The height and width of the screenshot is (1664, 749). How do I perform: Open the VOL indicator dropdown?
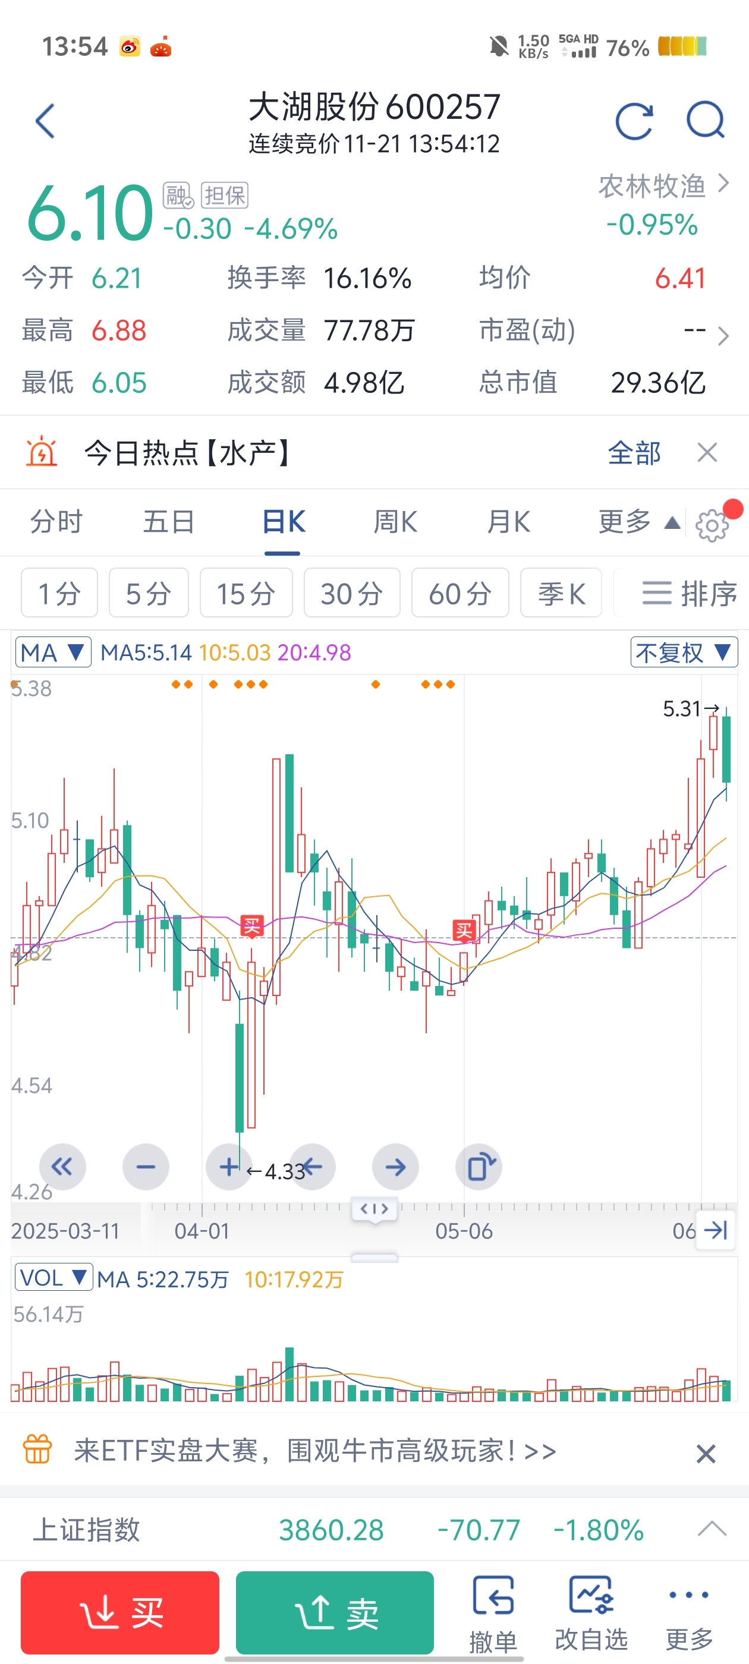pyautogui.click(x=53, y=1278)
